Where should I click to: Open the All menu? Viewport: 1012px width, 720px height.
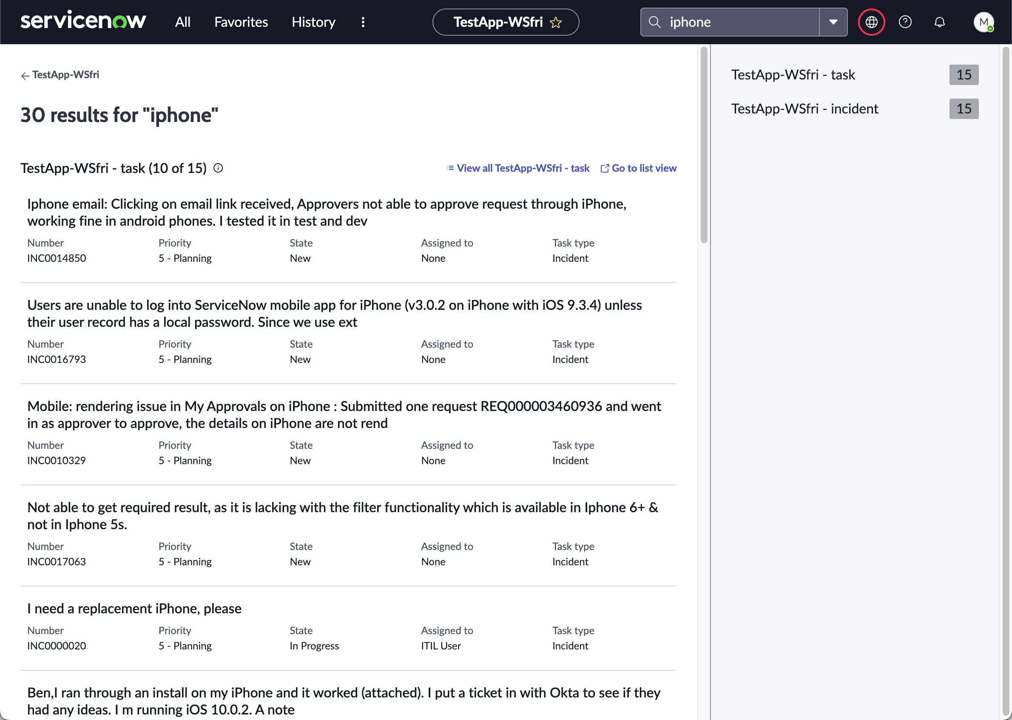click(x=182, y=22)
